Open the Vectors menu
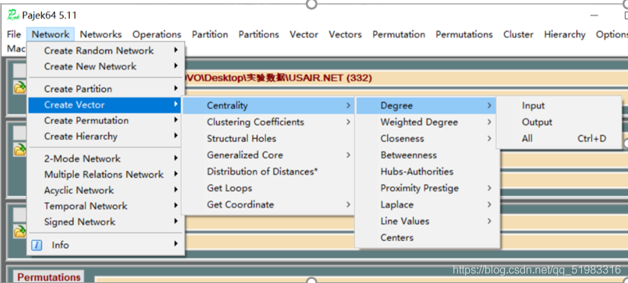The width and height of the screenshot is (628, 283). [345, 34]
